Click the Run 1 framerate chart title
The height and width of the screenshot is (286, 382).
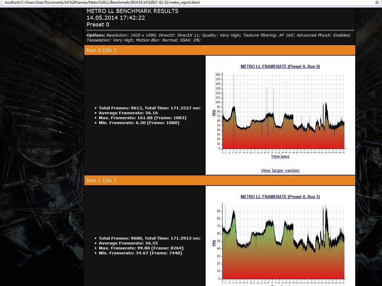coord(280,197)
